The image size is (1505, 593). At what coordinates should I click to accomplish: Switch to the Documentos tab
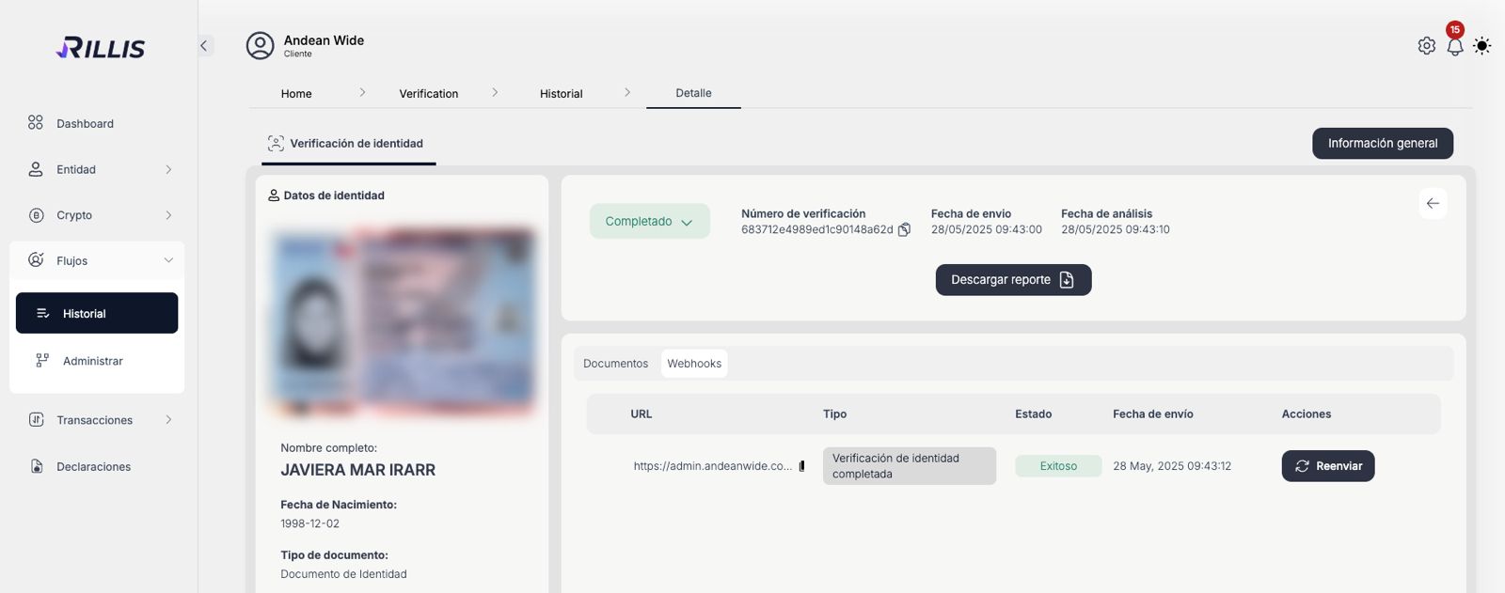coord(615,364)
